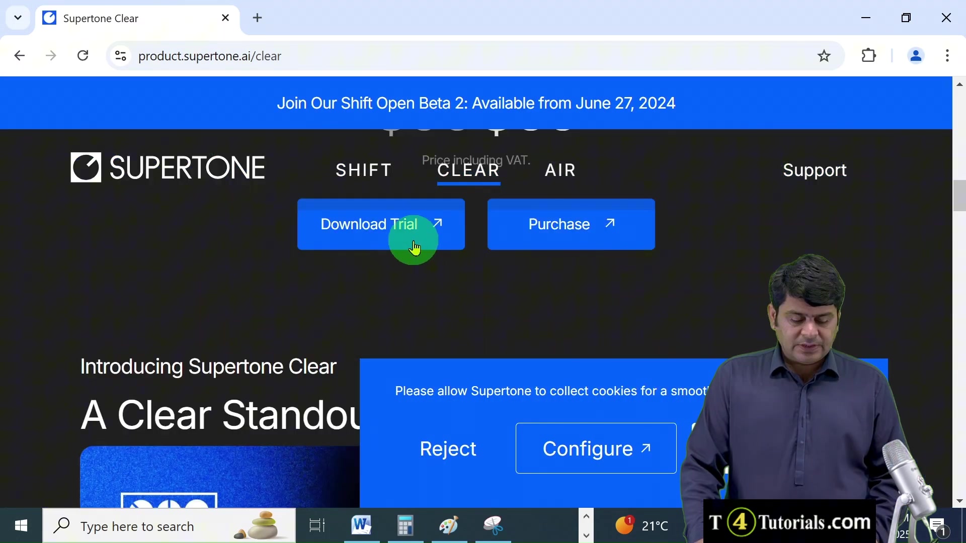Viewport: 966px width, 543px height.
Task: Reload the page with refresh icon
Action: tap(83, 56)
